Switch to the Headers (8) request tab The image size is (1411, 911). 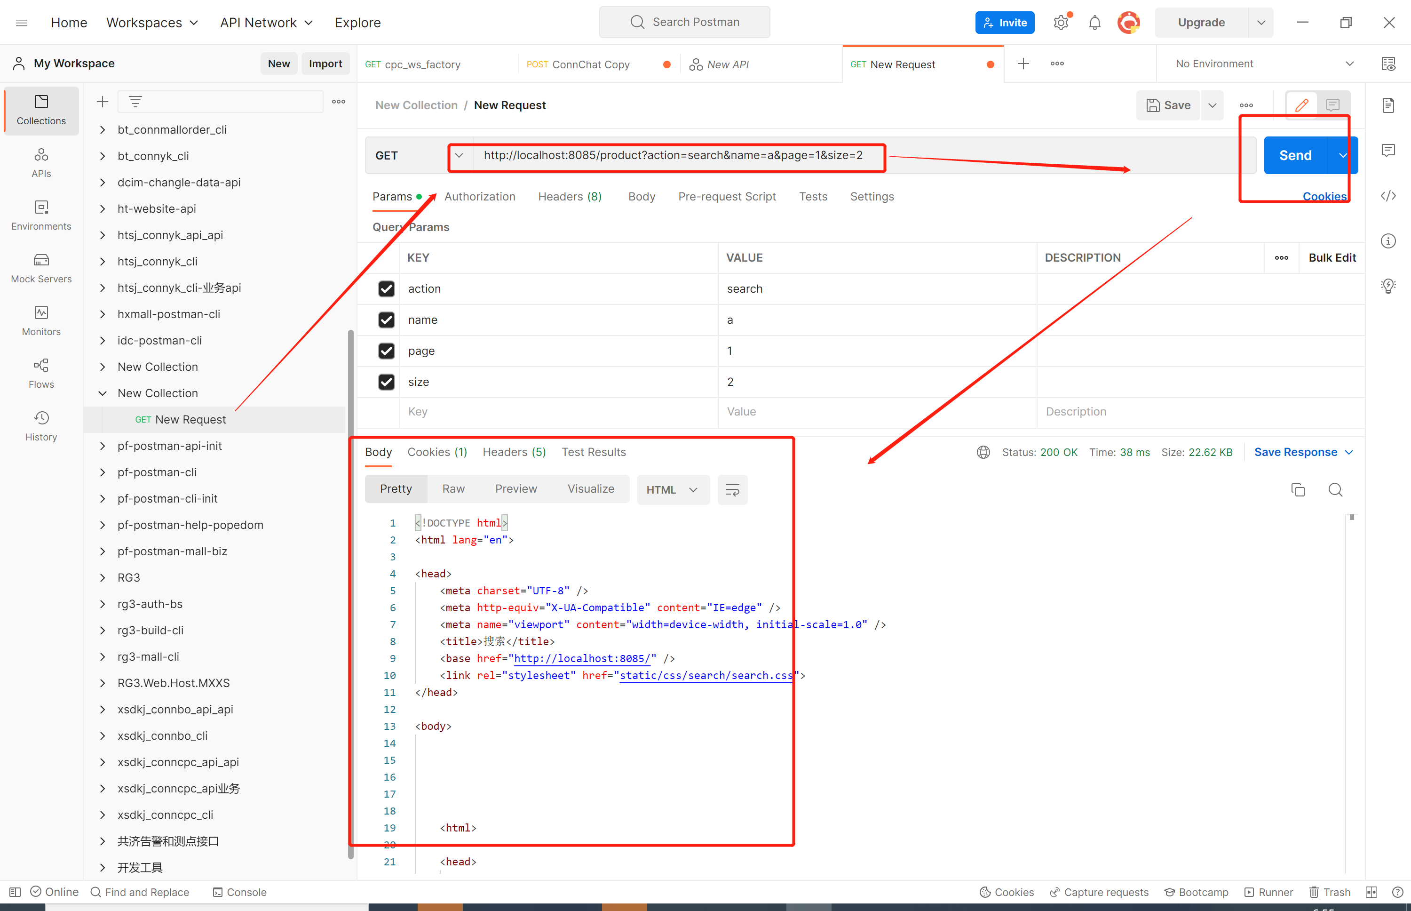click(570, 196)
